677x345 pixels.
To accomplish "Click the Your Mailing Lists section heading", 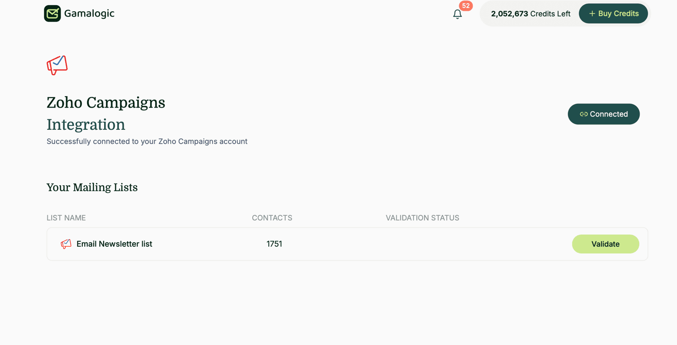I will point(92,187).
